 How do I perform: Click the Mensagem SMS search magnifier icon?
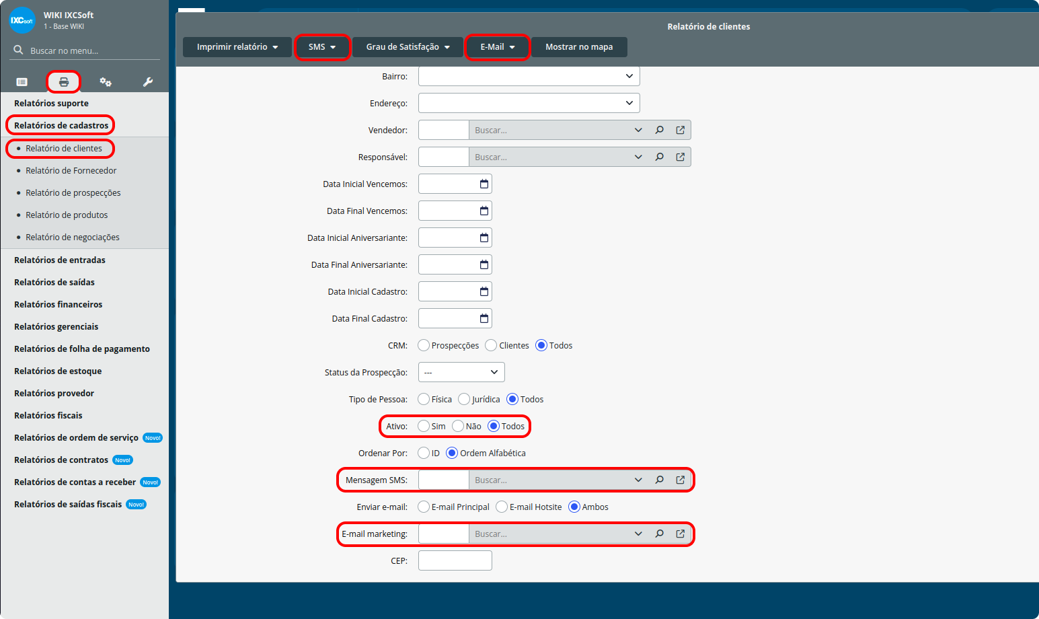click(x=660, y=480)
